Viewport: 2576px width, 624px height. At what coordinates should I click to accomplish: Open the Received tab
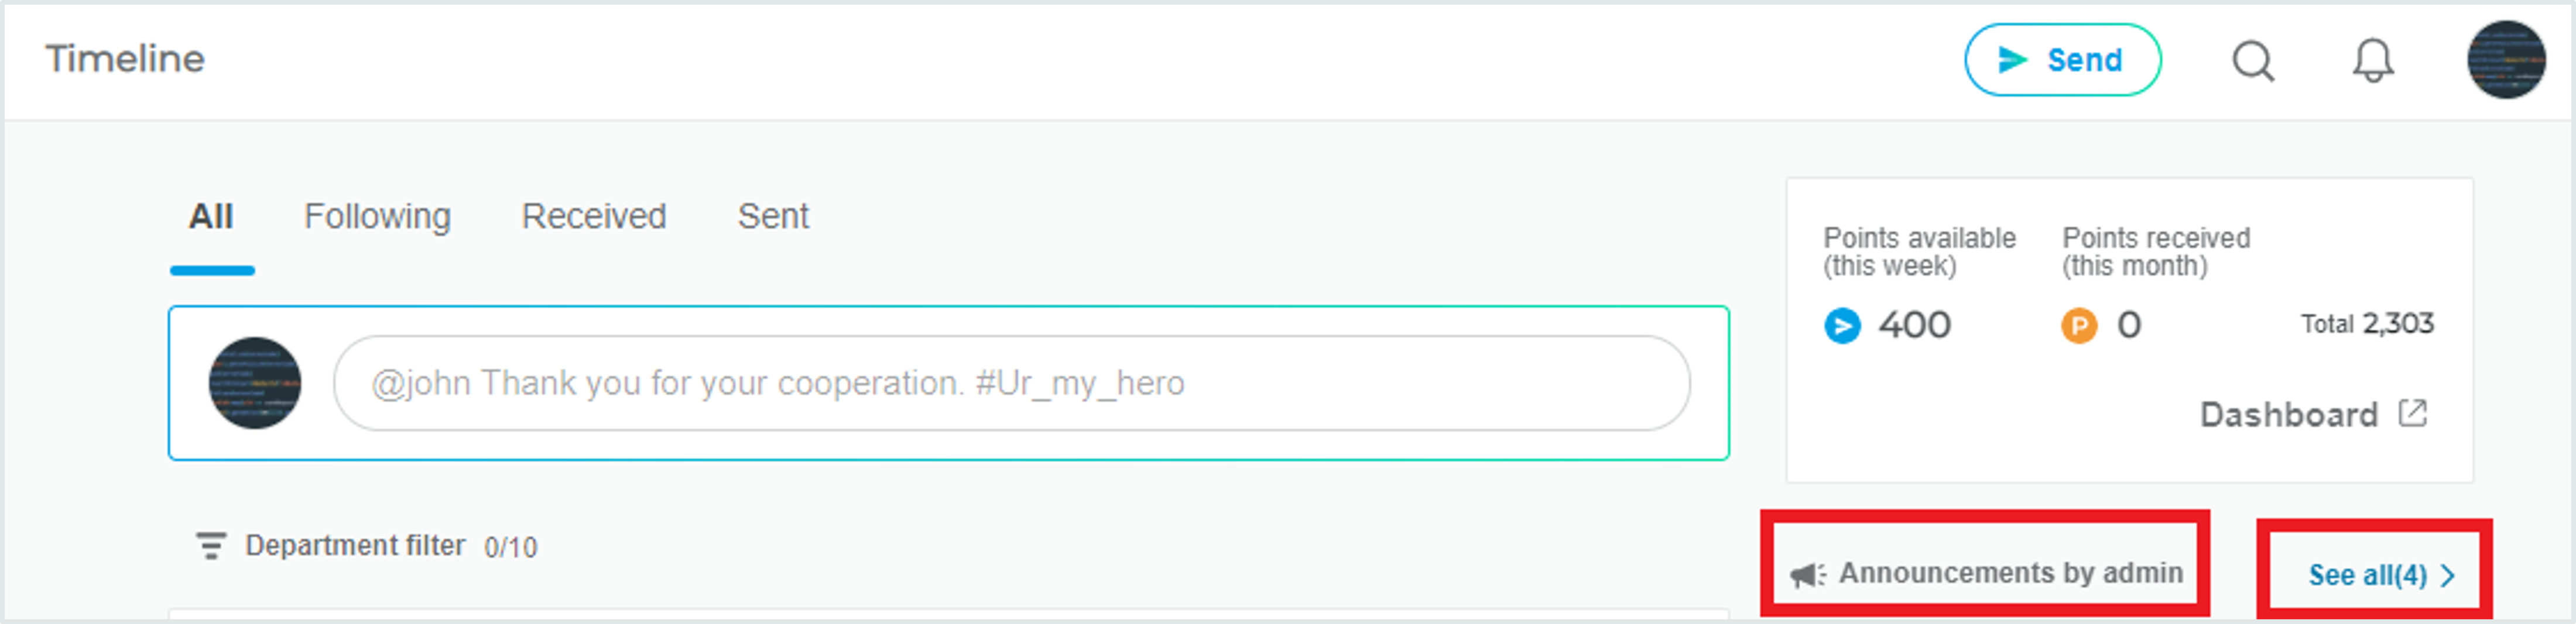click(594, 216)
